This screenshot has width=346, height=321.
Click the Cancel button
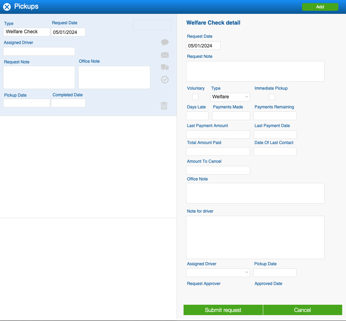(302, 310)
